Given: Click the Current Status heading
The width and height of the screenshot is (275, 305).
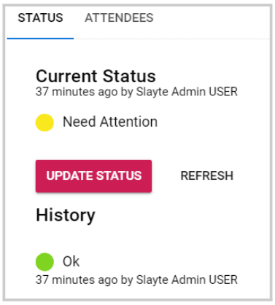Looking at the screenshot, I should point(96,76).
